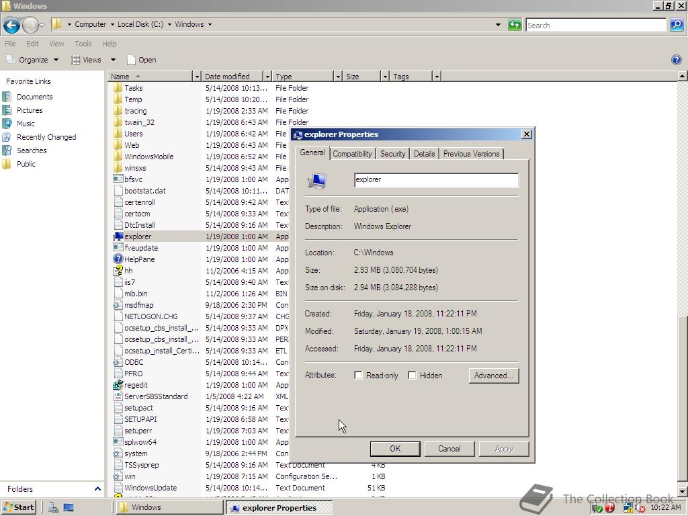Select the HelpPane file icon
This screenshot has height=516, width=688.
click(118, 259)
